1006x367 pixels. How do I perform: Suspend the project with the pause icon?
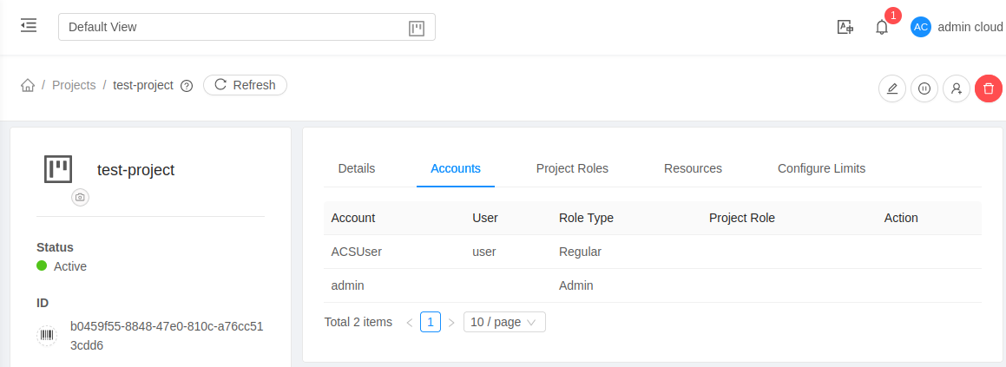point(924,88)
